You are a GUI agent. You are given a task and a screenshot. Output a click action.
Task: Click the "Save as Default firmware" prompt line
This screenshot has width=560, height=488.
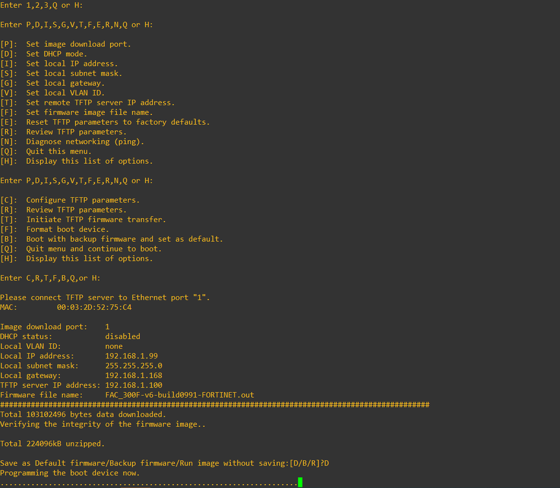click(168, 463)
